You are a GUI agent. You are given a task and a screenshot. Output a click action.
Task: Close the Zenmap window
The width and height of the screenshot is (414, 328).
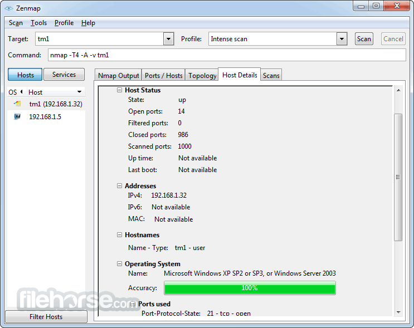tap(397, 6)
